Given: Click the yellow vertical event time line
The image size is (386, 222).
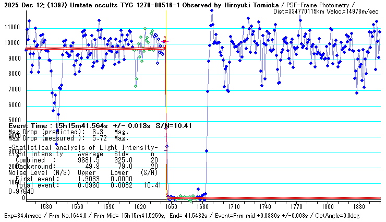Looking at the screenshot, I should [166, 78].
